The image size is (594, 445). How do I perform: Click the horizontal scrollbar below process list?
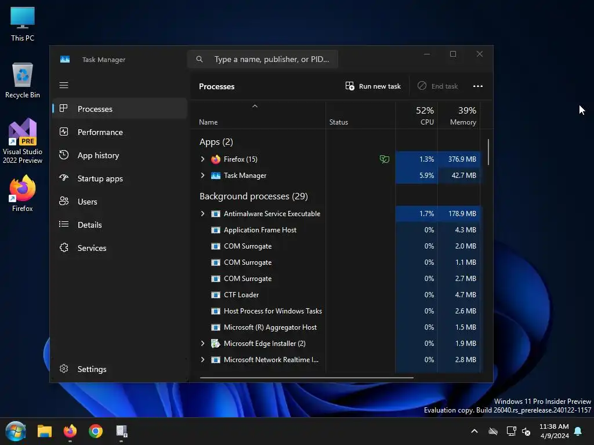tap(306, 378)
